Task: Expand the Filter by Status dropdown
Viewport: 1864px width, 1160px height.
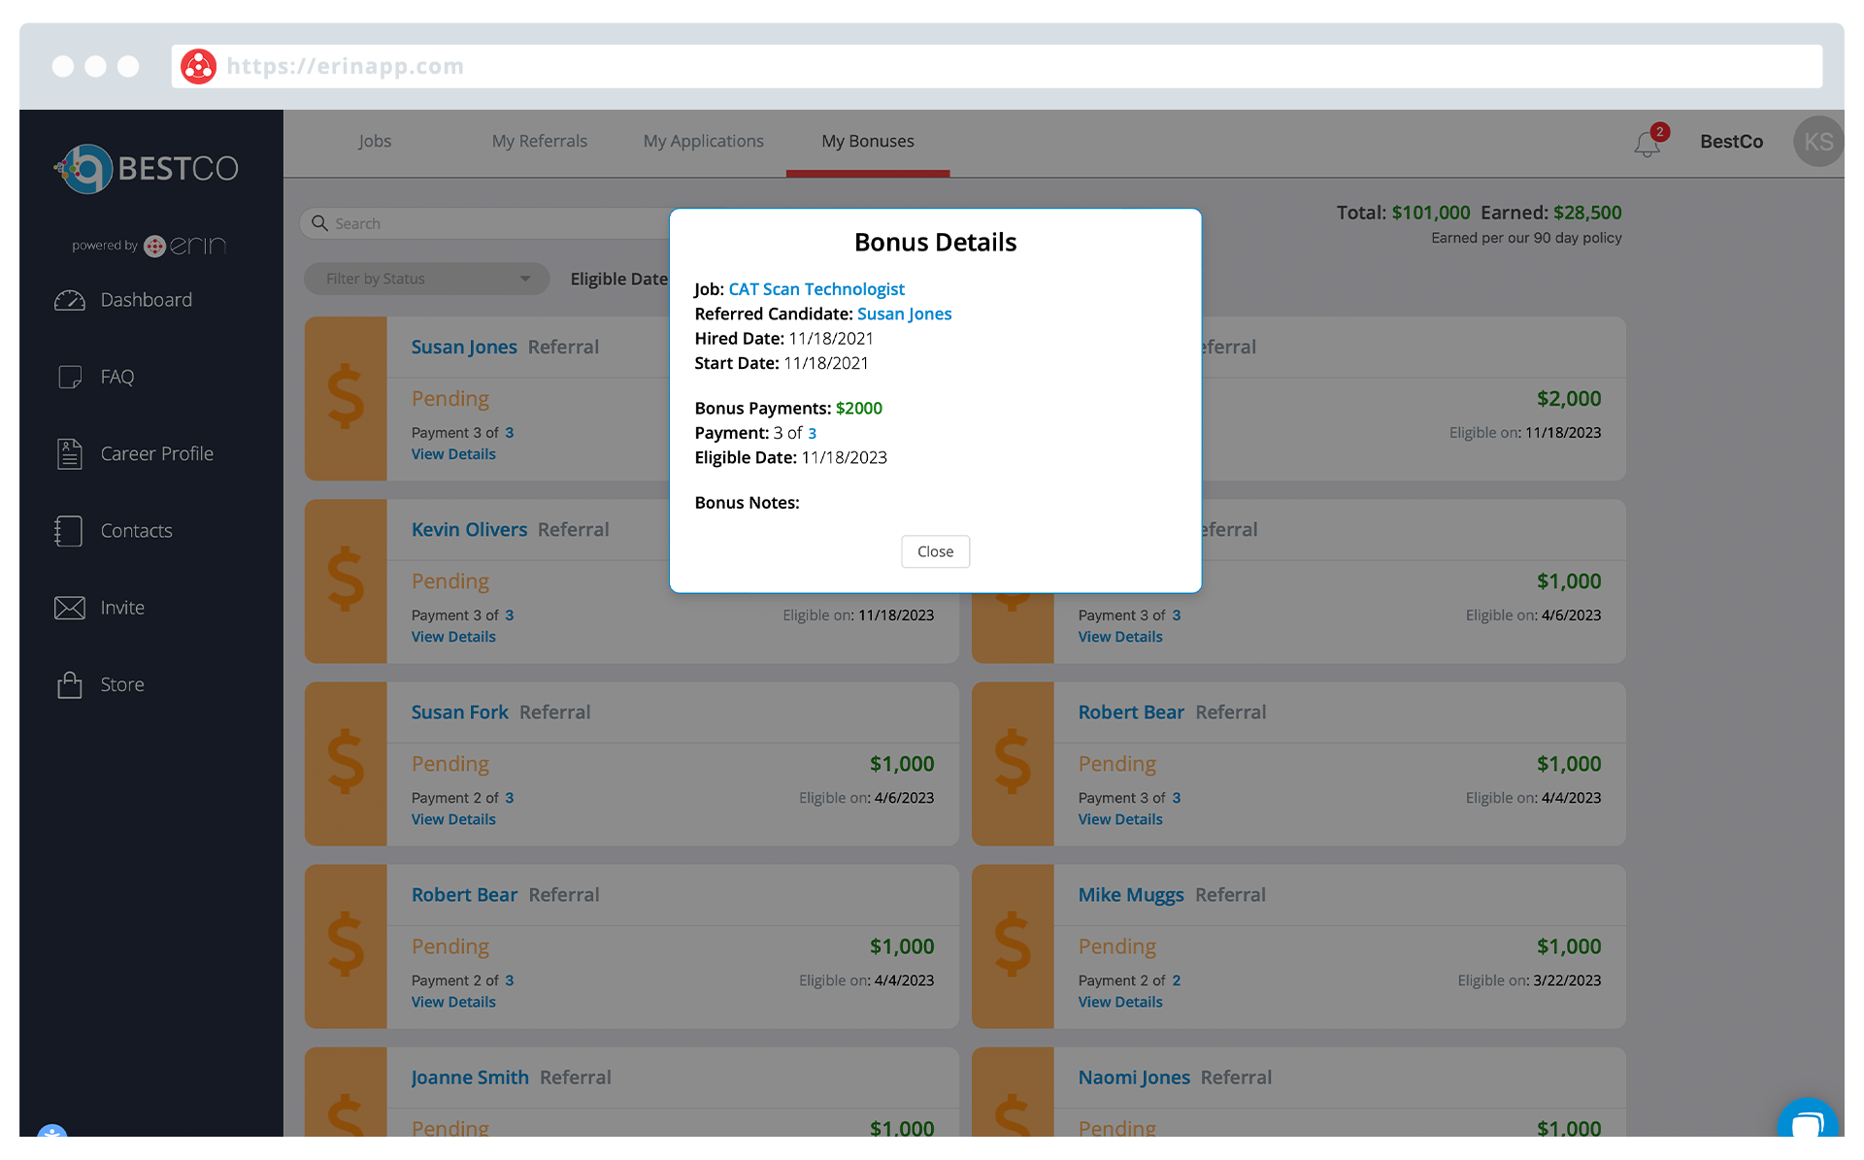Action: [x=427, y=279]
